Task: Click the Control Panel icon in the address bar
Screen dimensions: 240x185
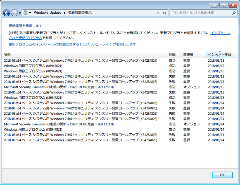Action: click(25, 13)
